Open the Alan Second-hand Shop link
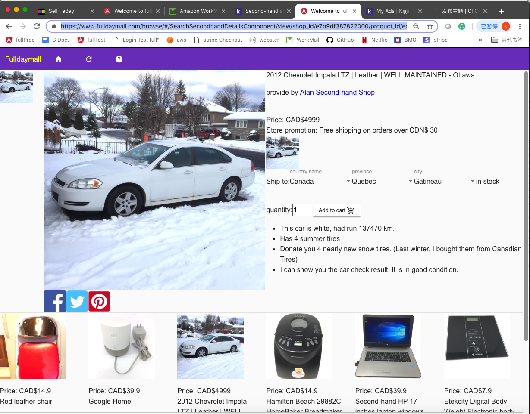This screenshot has width=530, height=414. [337, 93]
